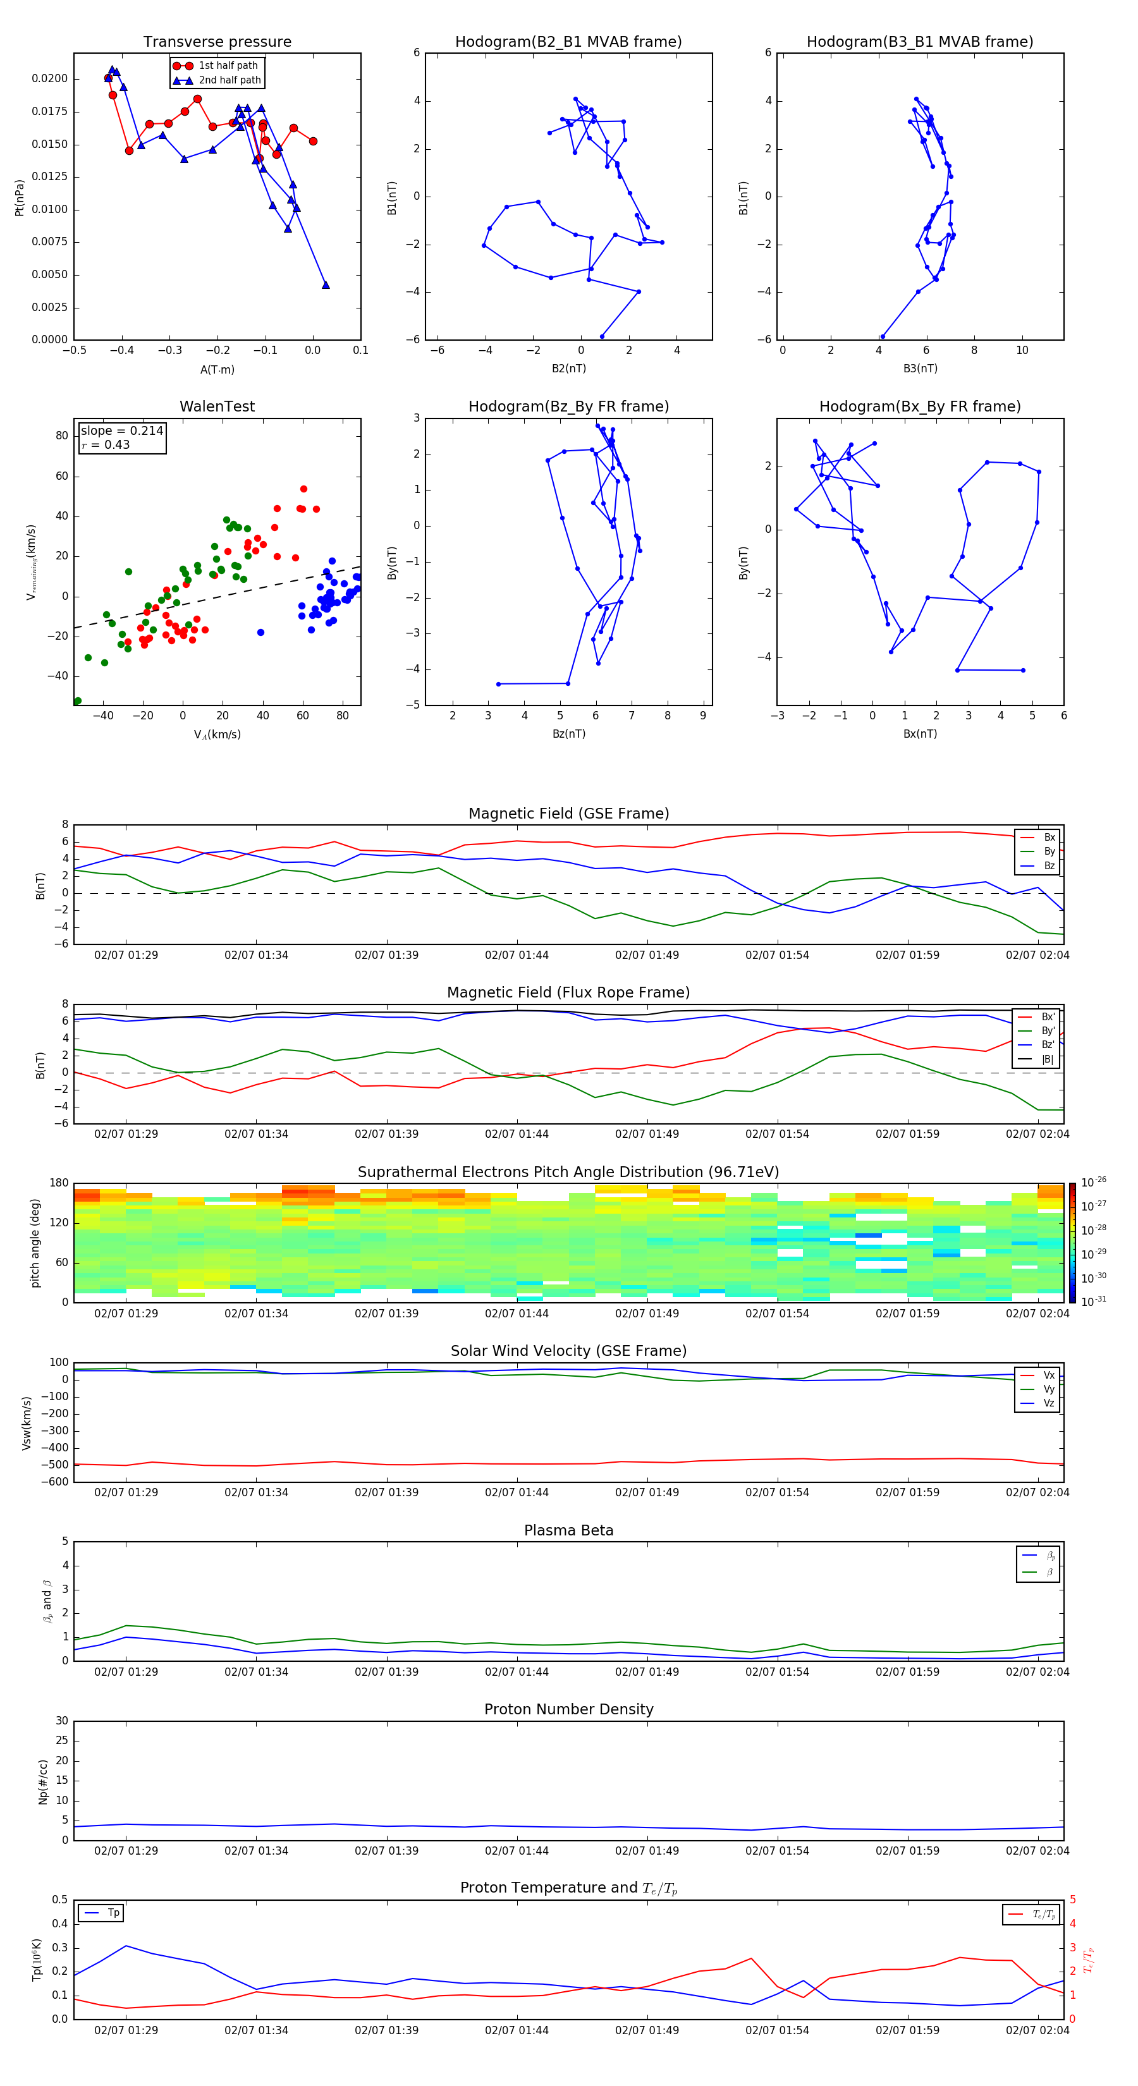Select the Te/Tp legend entry
The image size is (1138, 2086).
(x=1031, y=1914)
